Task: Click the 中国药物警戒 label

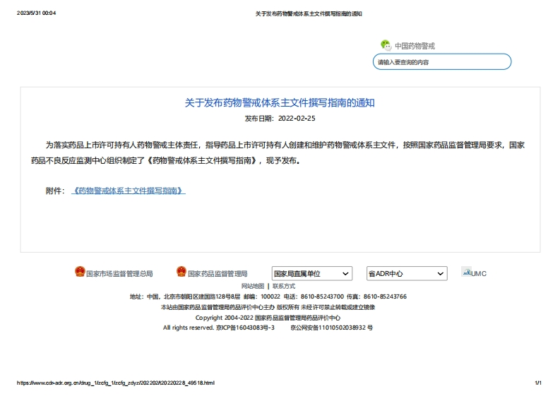Action: 415,46
